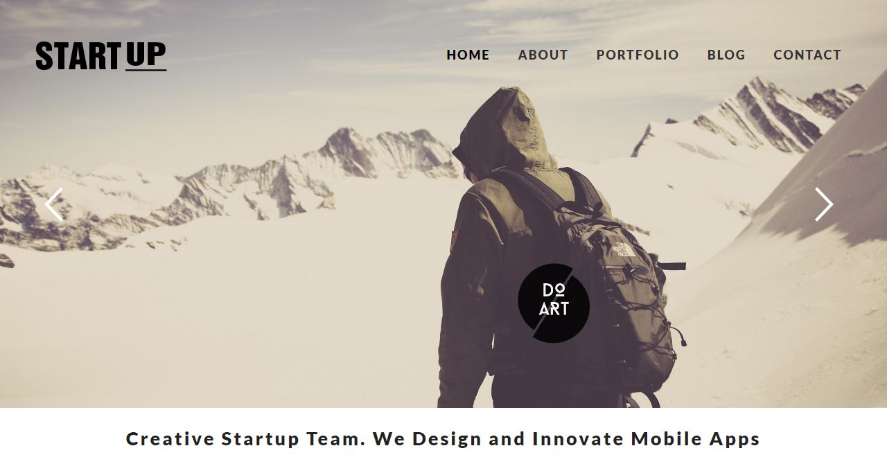Viewport: 887px width, 464px height.
Task: Click the round DO ART badge
Action: point(554,303)
